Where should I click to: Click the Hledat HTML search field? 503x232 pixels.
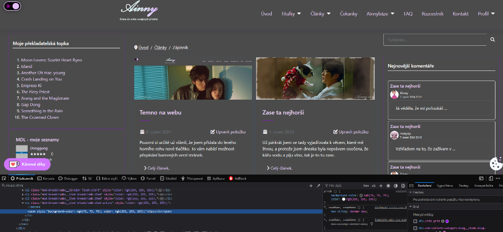pyautogui.click(x=154, y=186)
